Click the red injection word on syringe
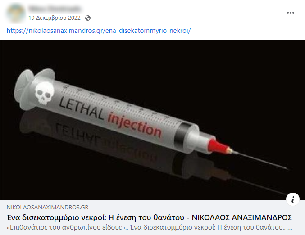 click(134, 125)
